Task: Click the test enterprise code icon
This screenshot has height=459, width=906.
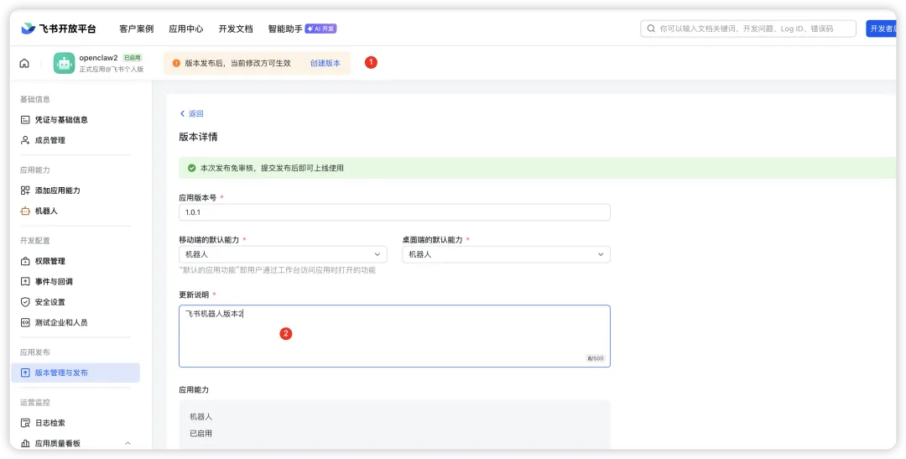Action: click(x=25, y=322)
